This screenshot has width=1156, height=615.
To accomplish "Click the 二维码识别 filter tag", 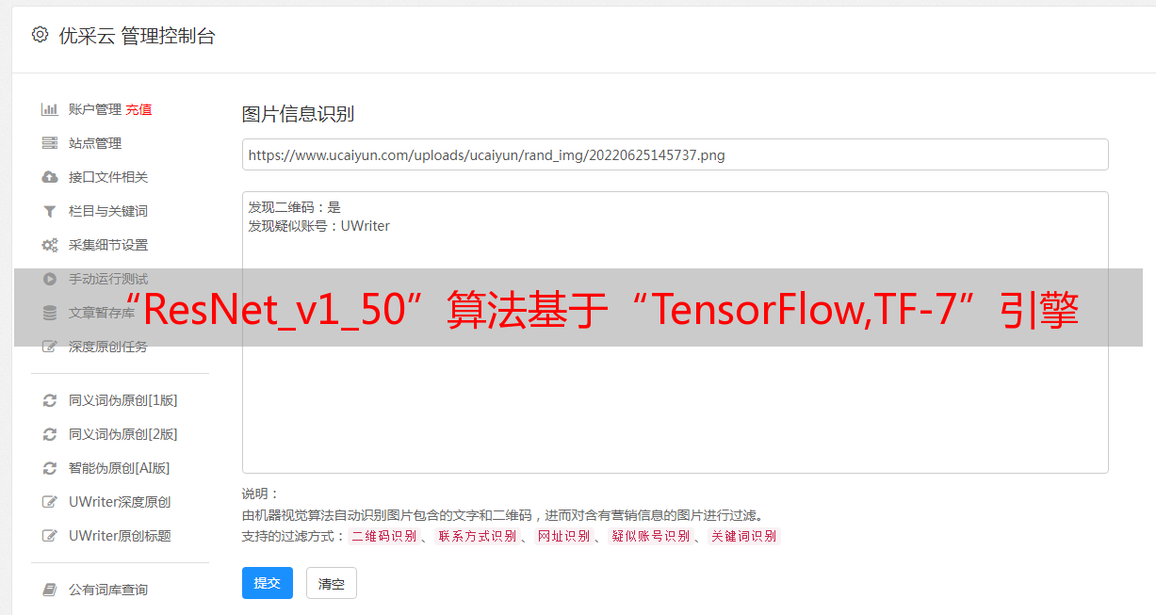I will (x=384, y=536).
